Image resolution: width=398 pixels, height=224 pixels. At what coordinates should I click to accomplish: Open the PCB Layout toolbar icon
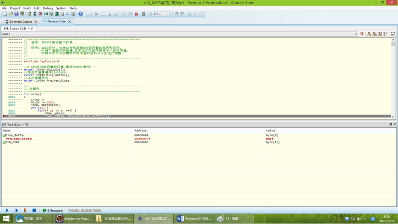pyautogui.click(x=40, y=14)
